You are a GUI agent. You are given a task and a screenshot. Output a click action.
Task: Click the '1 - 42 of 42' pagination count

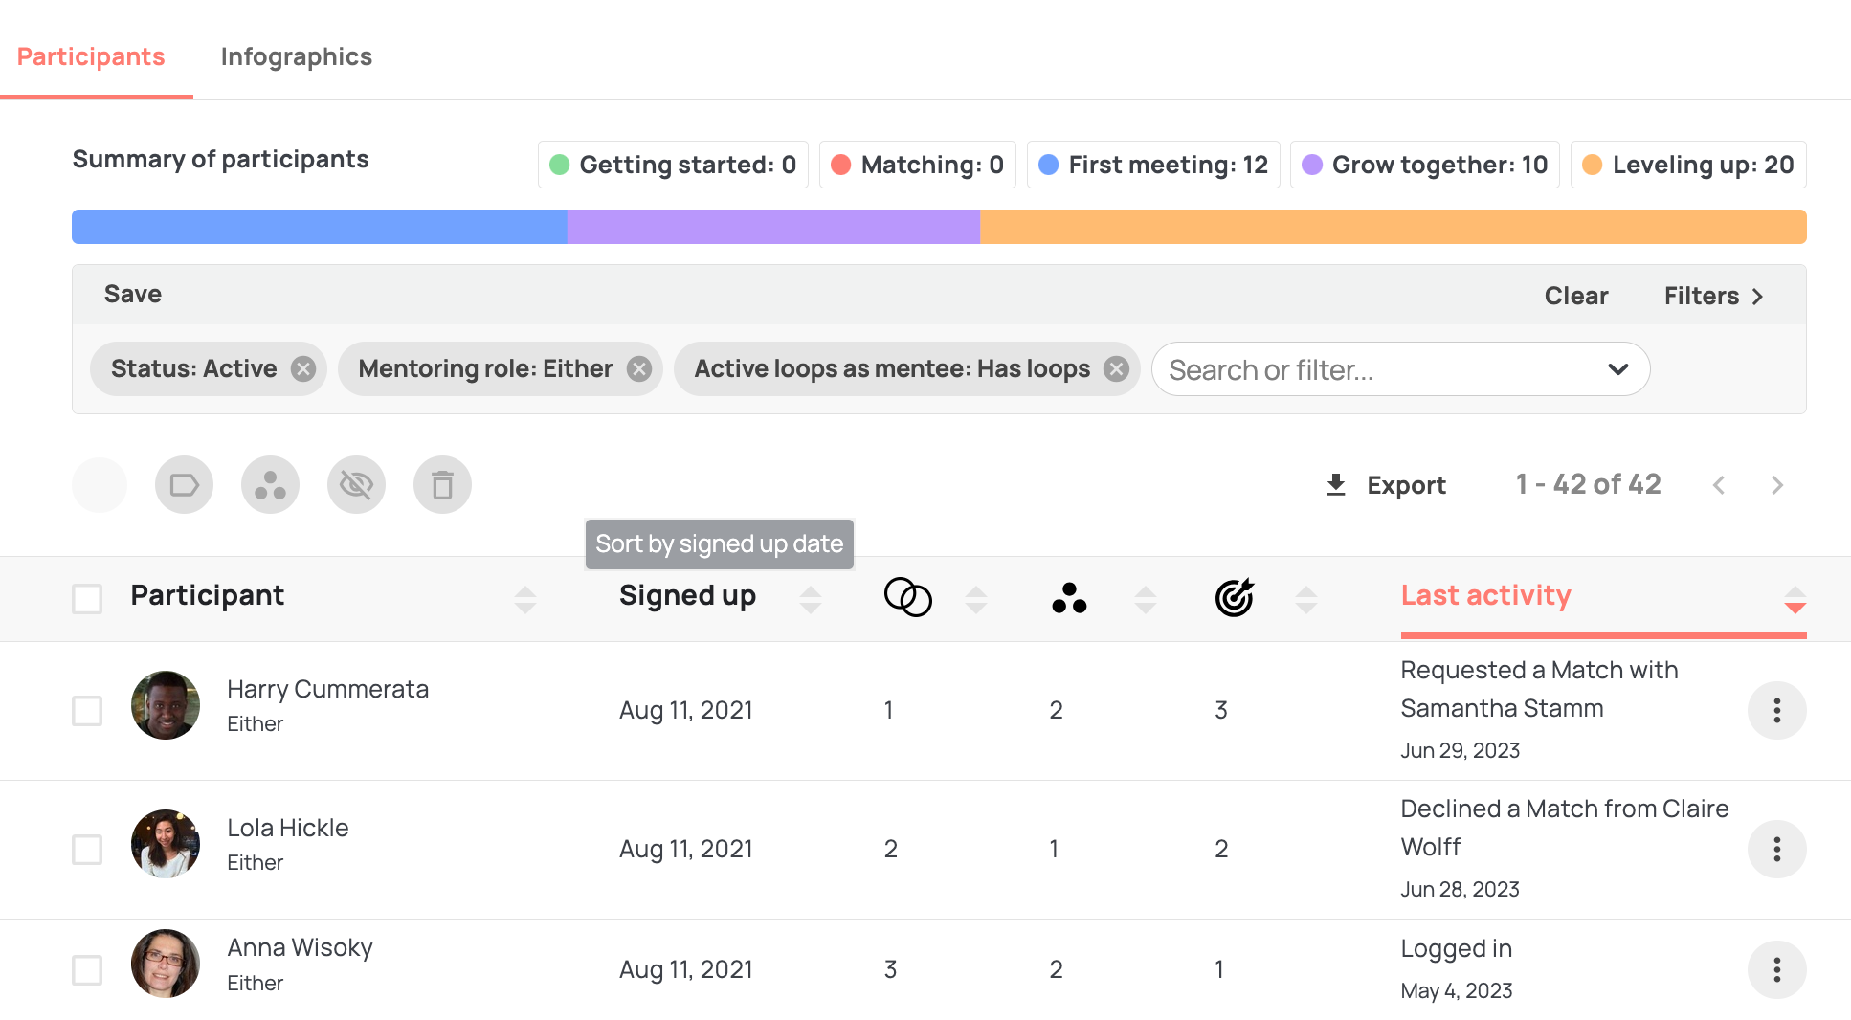pyautogui.click(x=1588, y=484)
